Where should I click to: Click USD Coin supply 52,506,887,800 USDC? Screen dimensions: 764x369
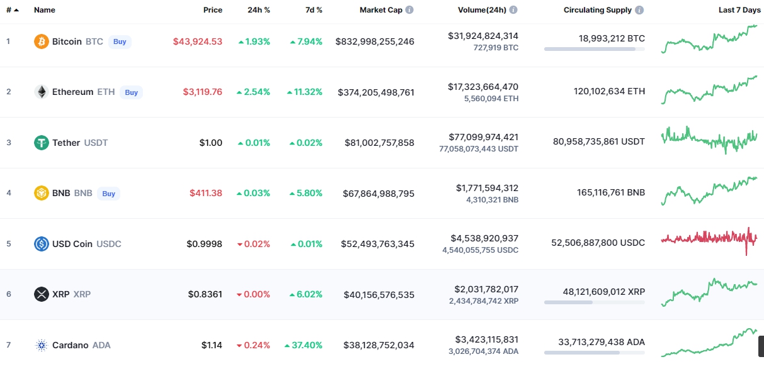click(x=598, y=243)
